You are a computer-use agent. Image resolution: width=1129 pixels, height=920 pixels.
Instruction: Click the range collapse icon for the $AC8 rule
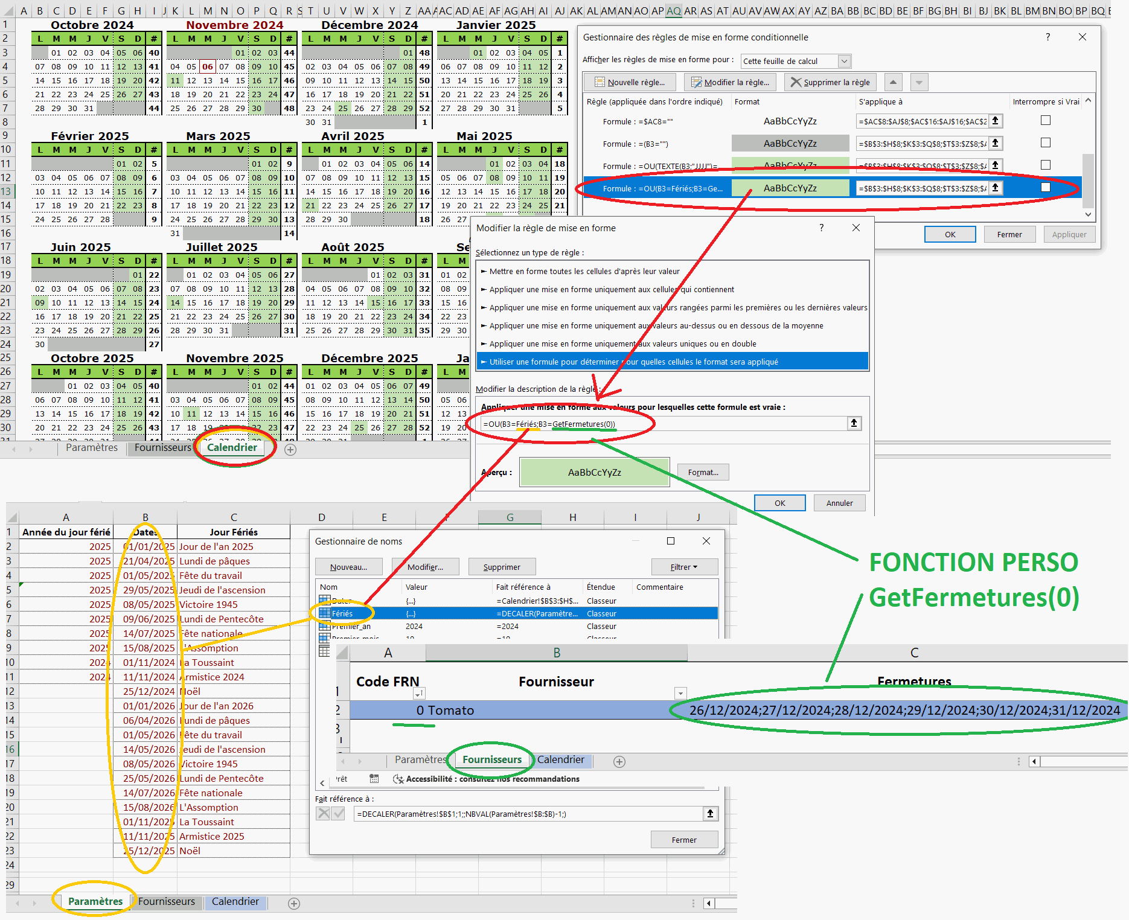point(996,121)
